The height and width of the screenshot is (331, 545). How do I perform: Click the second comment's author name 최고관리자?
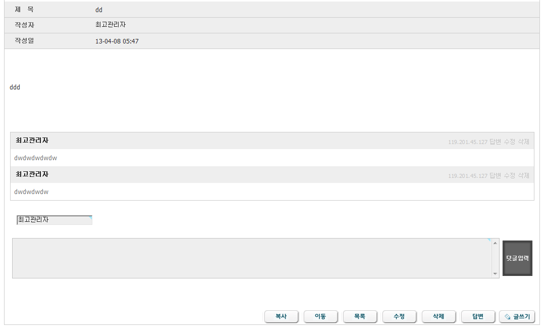[32, 174]
